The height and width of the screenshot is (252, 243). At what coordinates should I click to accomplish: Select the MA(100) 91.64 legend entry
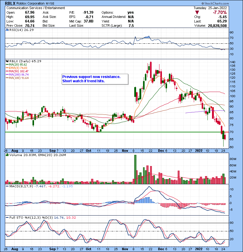(17, 78)
